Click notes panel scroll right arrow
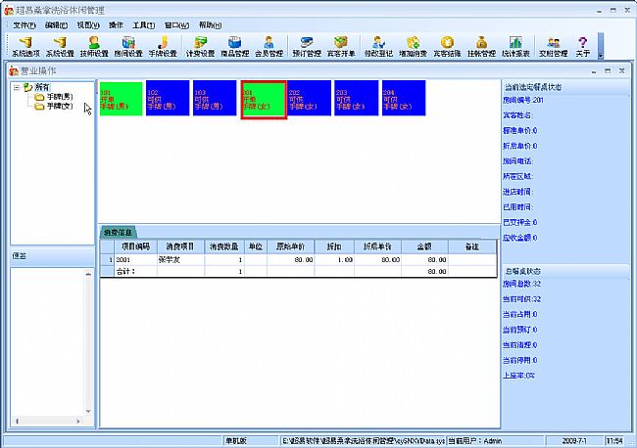 78,422
